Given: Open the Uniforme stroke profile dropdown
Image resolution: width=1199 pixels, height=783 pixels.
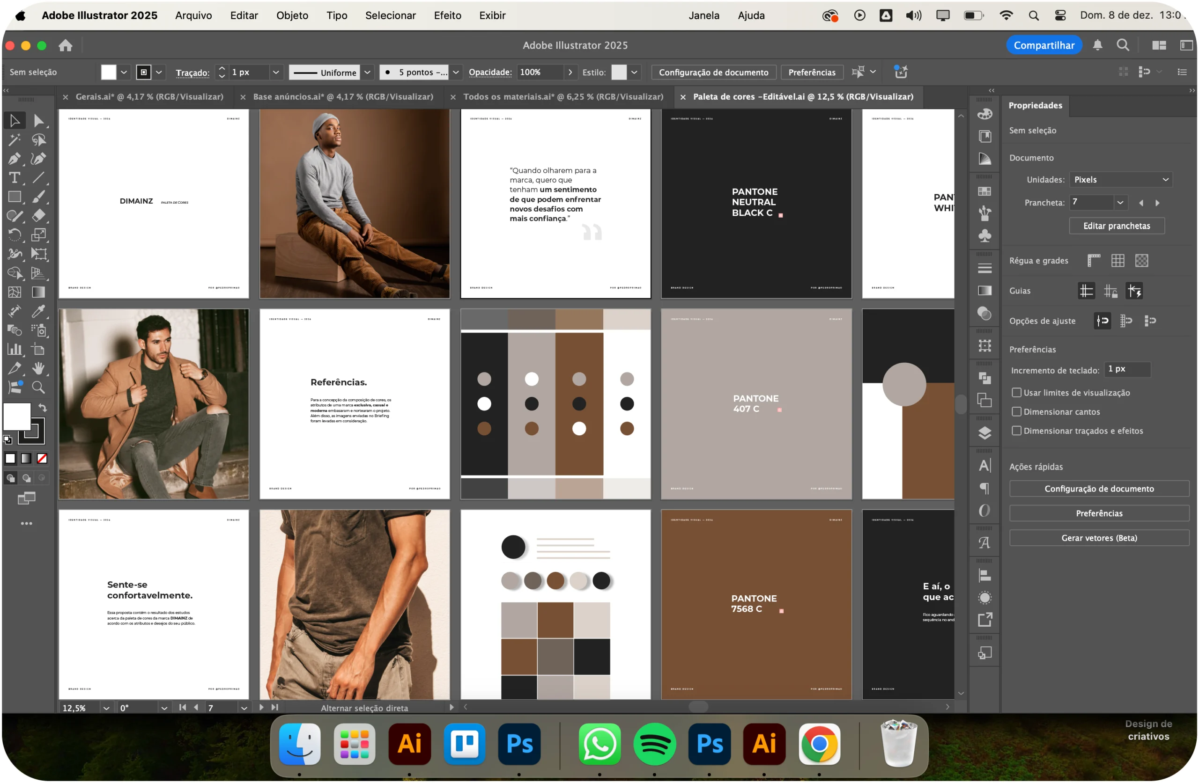Looking at the screenshot, I should pyautogui.click(x=368, y=73).
